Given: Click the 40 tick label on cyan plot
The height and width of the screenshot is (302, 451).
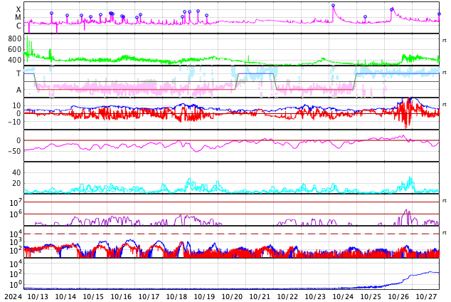Looking at the screenshot, I should tap(16, 172).
